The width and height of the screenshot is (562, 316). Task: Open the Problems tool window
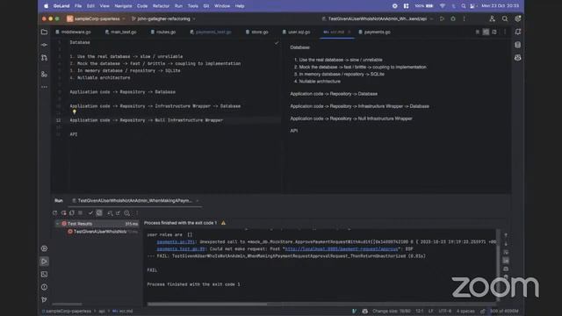[x=44, y=287]
